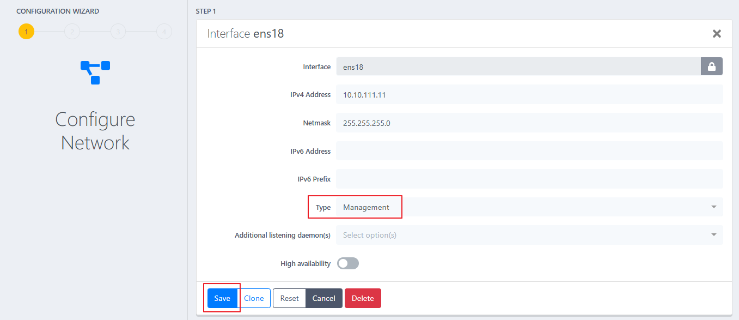Click the Configure Network heading text

95,131
